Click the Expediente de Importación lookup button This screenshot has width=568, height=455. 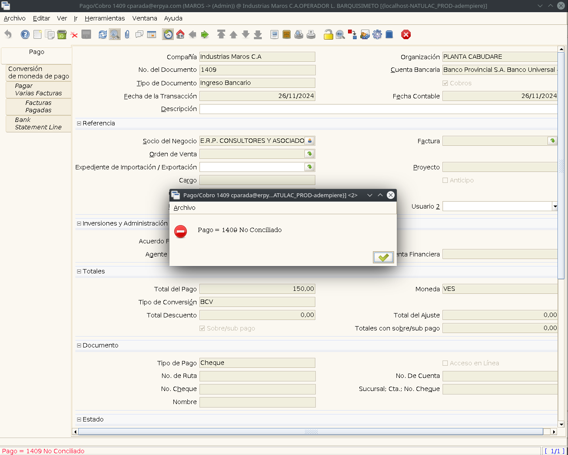pyautogui.click(x=309, y=167)
